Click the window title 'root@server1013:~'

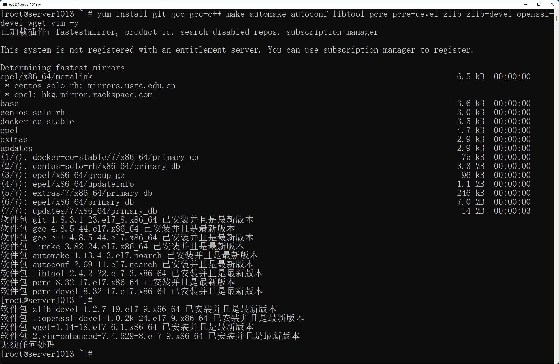(25, 4)
